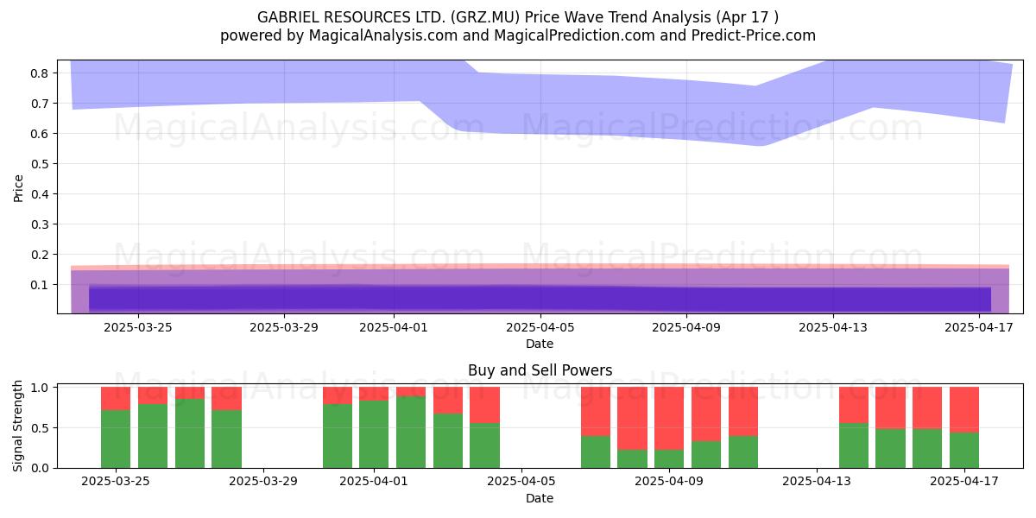
Task: Click the 2025-03-29 date tick in the price chart
Action: click(284, 327)
